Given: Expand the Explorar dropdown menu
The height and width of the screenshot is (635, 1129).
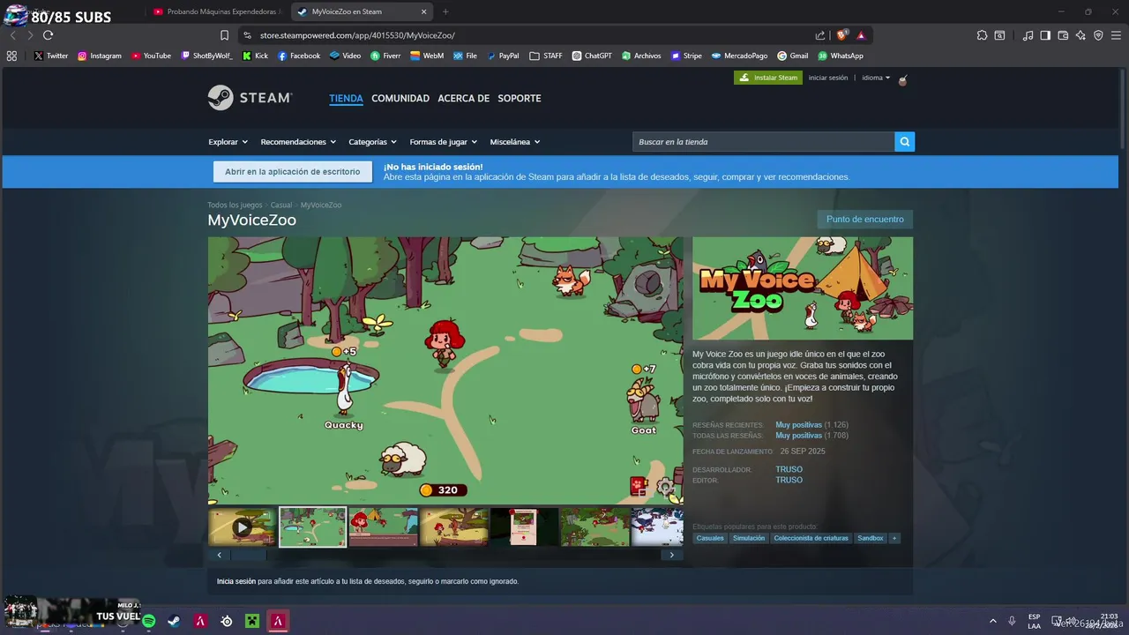Looking at the screenshot, I should click(x=228, y=142).
